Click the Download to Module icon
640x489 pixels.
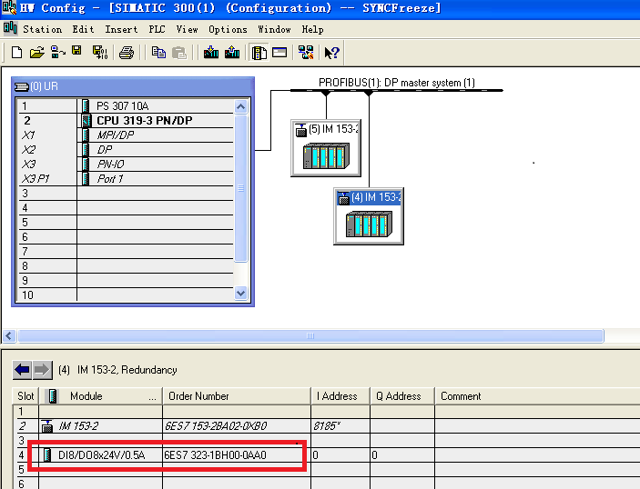211,53
